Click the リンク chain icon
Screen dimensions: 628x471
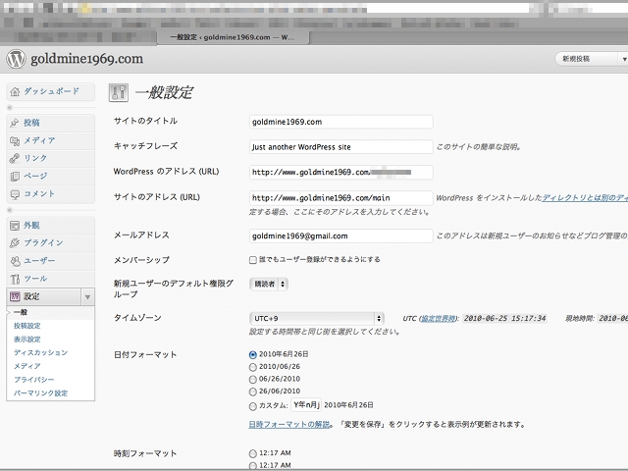(15, 159)
